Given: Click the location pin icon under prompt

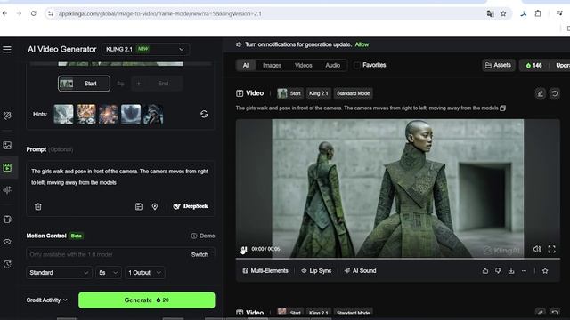Looking at the screenshot, I should 155,206.
